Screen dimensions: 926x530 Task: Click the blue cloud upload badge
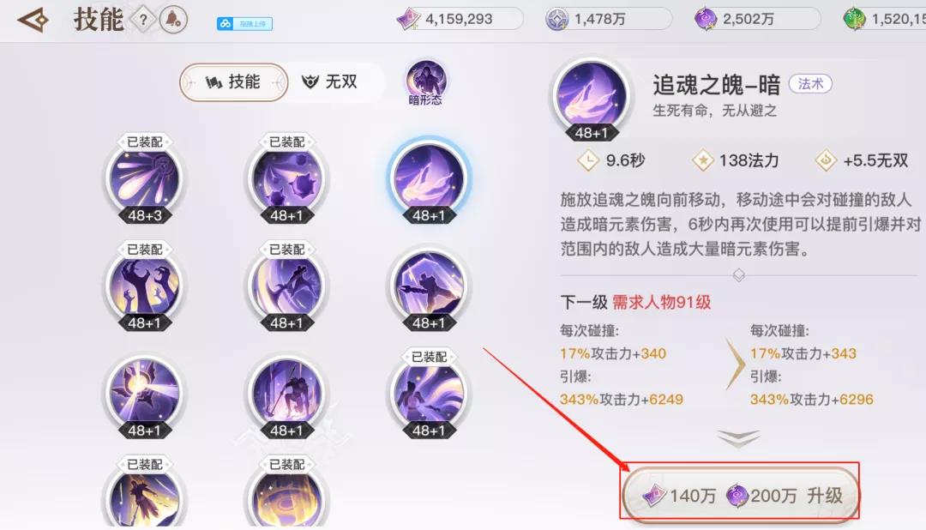244,24
